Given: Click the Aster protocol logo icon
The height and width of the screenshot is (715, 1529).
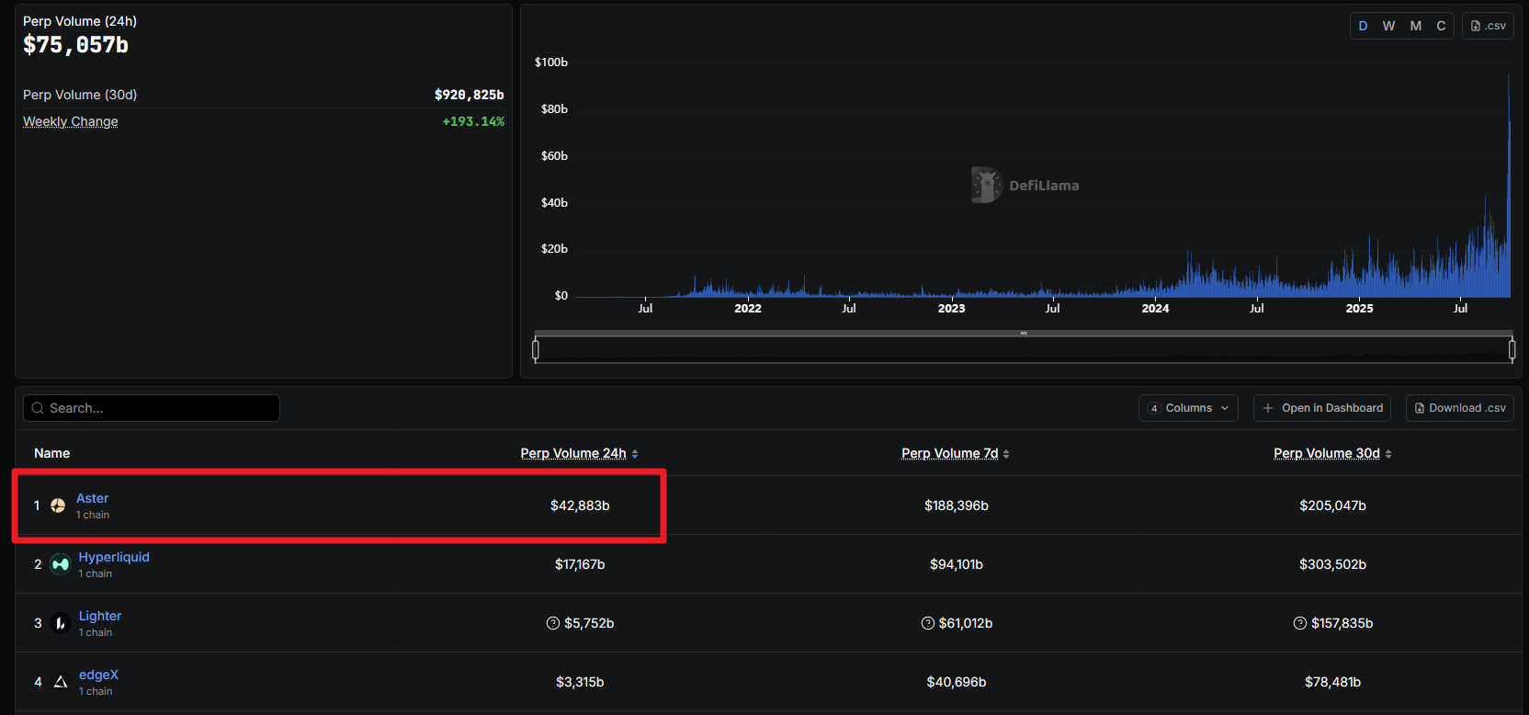Looking at the screenshot, I should coord(58,505).
